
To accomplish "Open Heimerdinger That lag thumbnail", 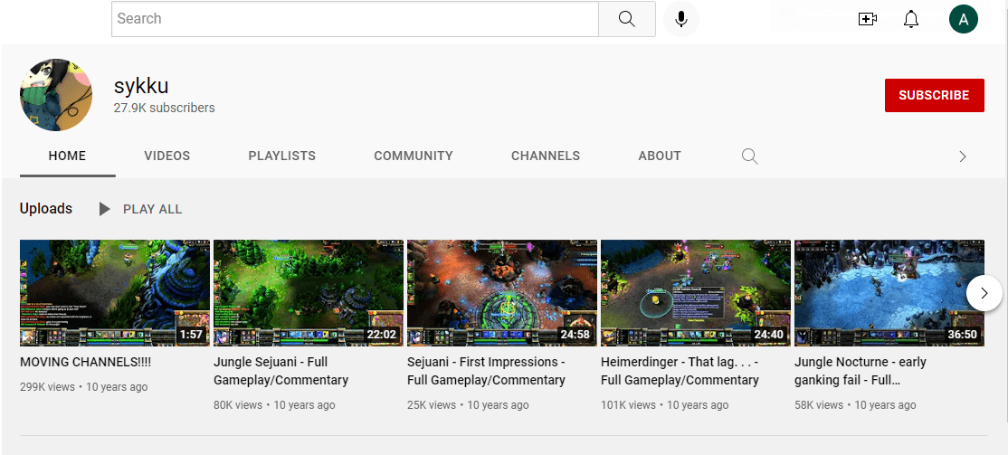I will (696, 293).
